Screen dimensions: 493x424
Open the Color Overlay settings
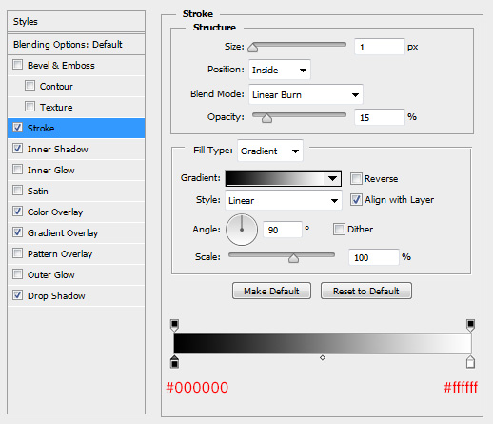[x=55, y=212]
